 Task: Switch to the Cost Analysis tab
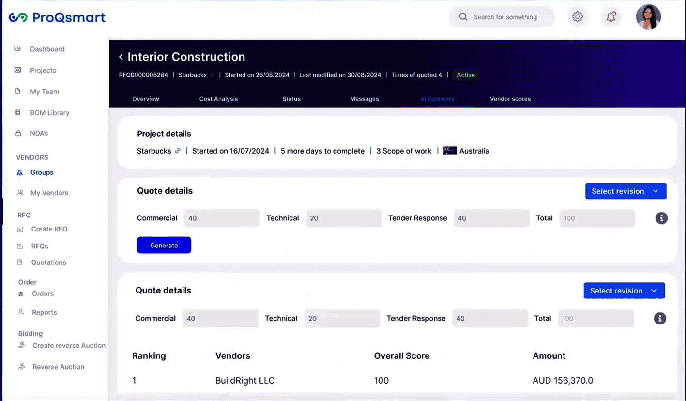(x=218, y=99)
